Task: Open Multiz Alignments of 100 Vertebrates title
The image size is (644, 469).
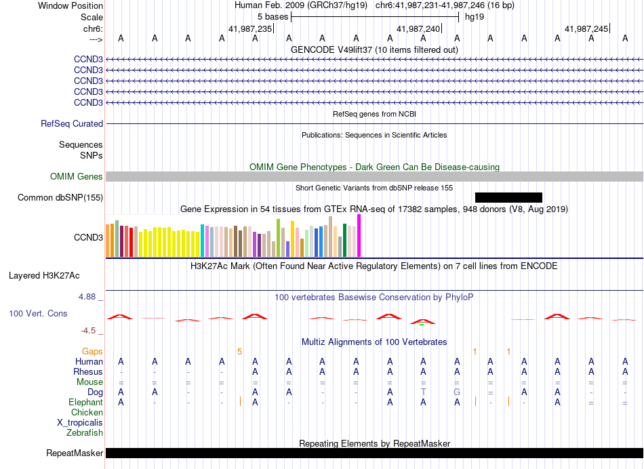Action: [374, 342]
